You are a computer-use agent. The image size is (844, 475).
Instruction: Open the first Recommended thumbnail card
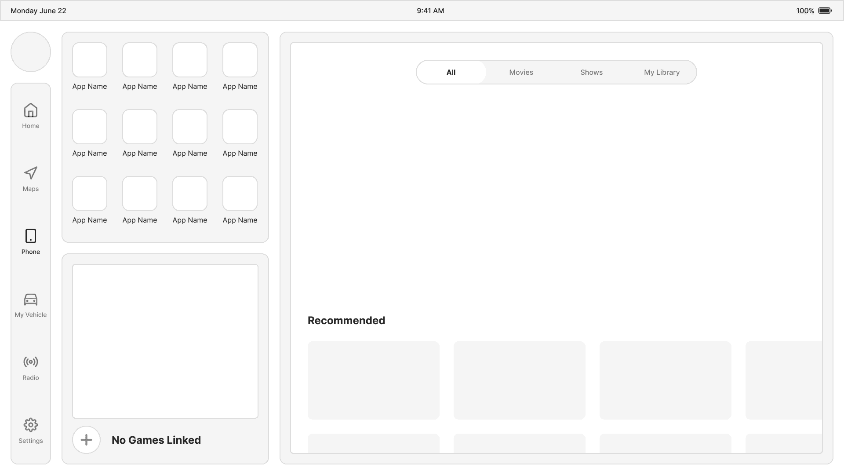(374, 380)
